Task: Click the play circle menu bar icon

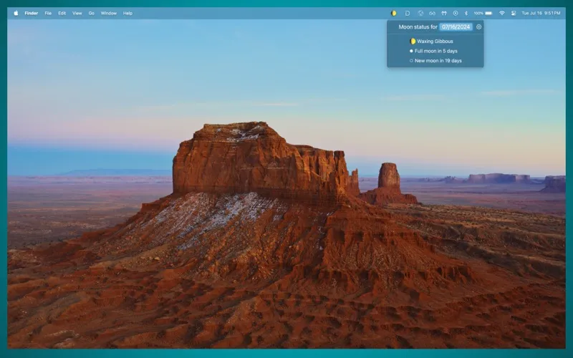Action: (x=456, y=13)
